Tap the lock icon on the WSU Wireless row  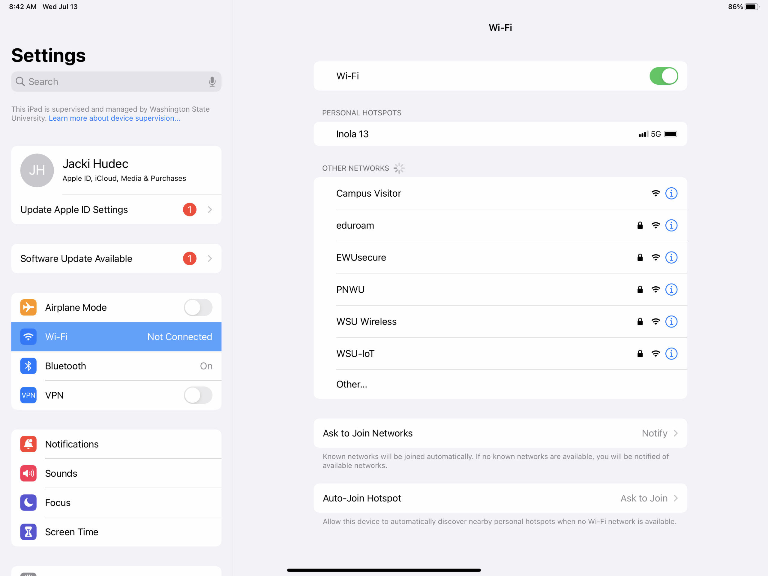640,321
